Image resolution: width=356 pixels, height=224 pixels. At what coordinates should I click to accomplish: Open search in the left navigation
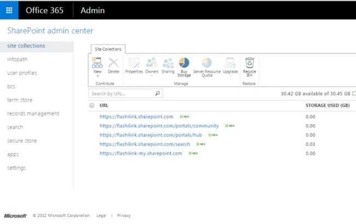(x=15, y=127)
